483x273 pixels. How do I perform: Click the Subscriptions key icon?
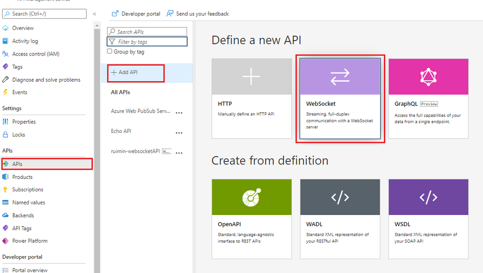pyautogui.click(x=5, y=189)
